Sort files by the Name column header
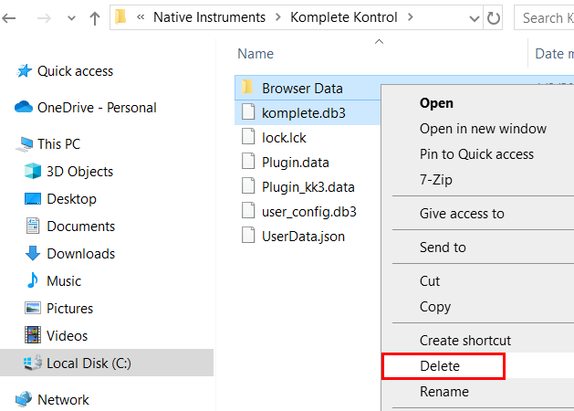 [256, 54]
